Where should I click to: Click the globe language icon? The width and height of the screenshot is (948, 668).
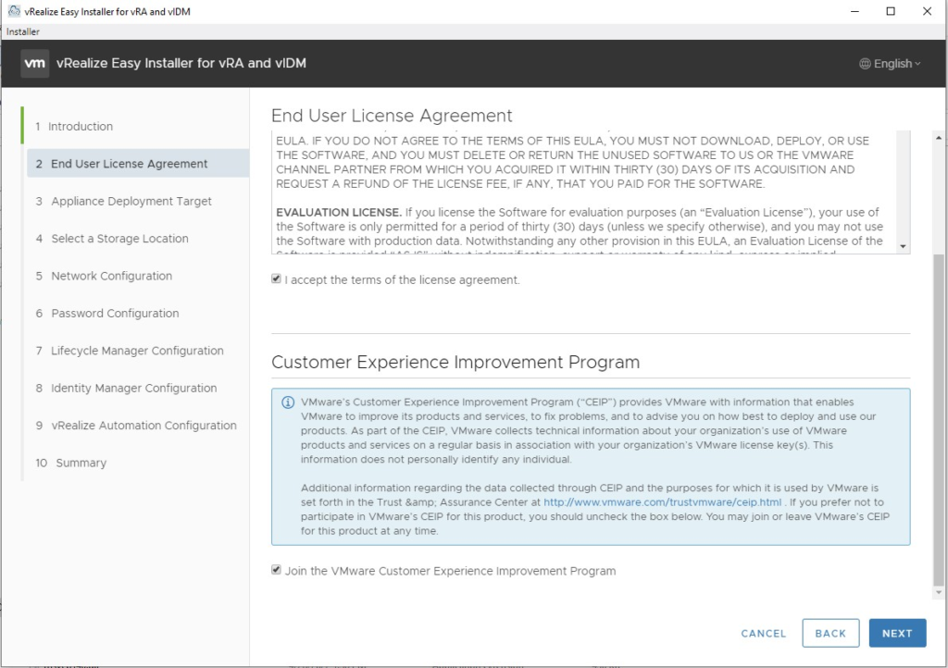pos(866,64)
